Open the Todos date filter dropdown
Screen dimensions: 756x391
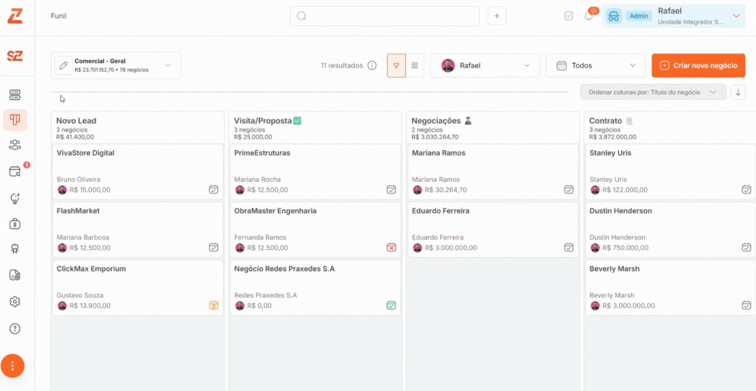point(595,65)
